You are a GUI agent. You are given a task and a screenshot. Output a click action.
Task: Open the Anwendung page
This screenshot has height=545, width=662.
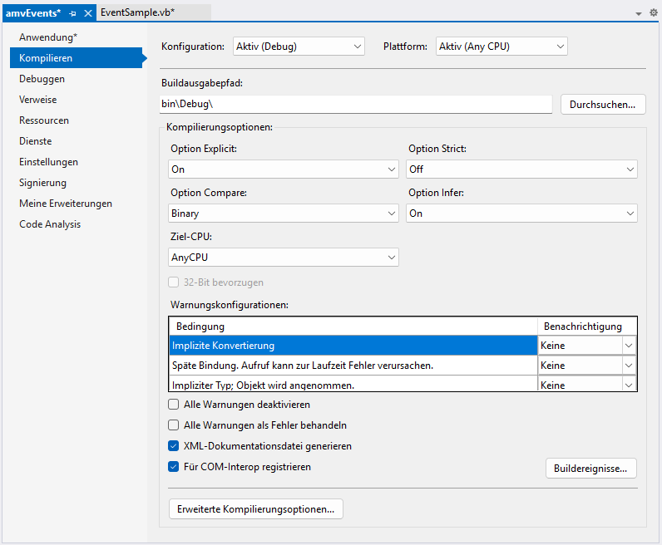pyautogui.click(x=47, y=37)
